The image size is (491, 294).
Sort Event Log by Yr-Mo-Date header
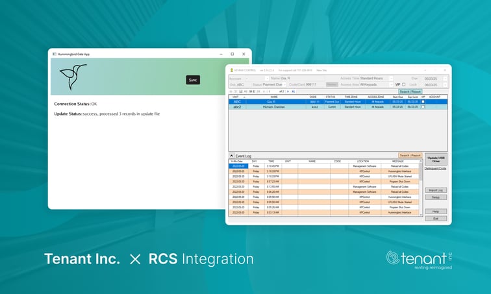click(x=236, y=162)
